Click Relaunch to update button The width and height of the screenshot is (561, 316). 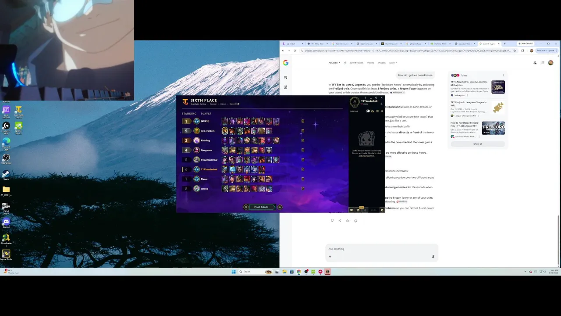pos(547,50)
